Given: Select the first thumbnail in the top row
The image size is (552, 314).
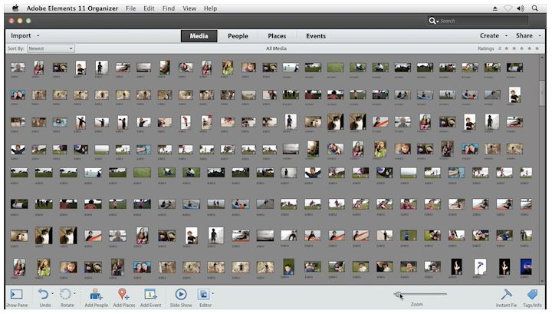Looking at the screenshot, I should pos(18,67).
